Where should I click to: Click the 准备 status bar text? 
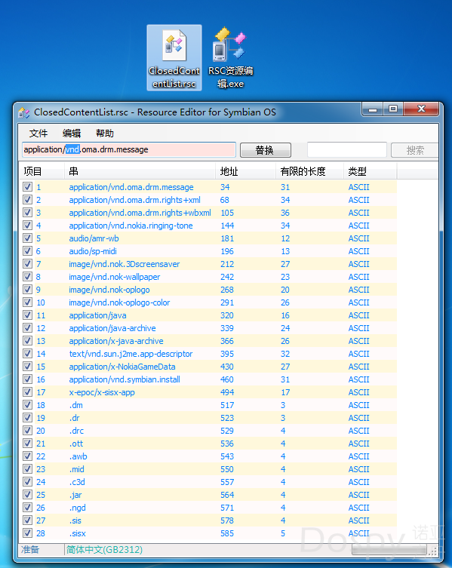pyautogui.click(x=30, y=550)
